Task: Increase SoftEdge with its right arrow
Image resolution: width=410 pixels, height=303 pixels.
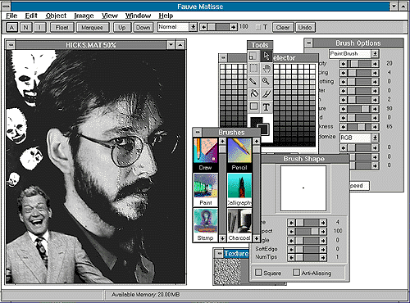Action: pyautogui.click(x=323, y=249)
